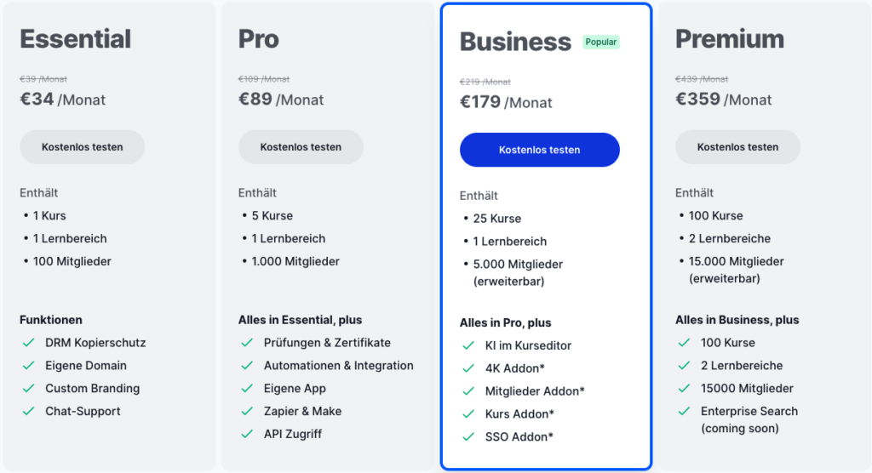Start free trial for Essential plan

coord(83,147)
